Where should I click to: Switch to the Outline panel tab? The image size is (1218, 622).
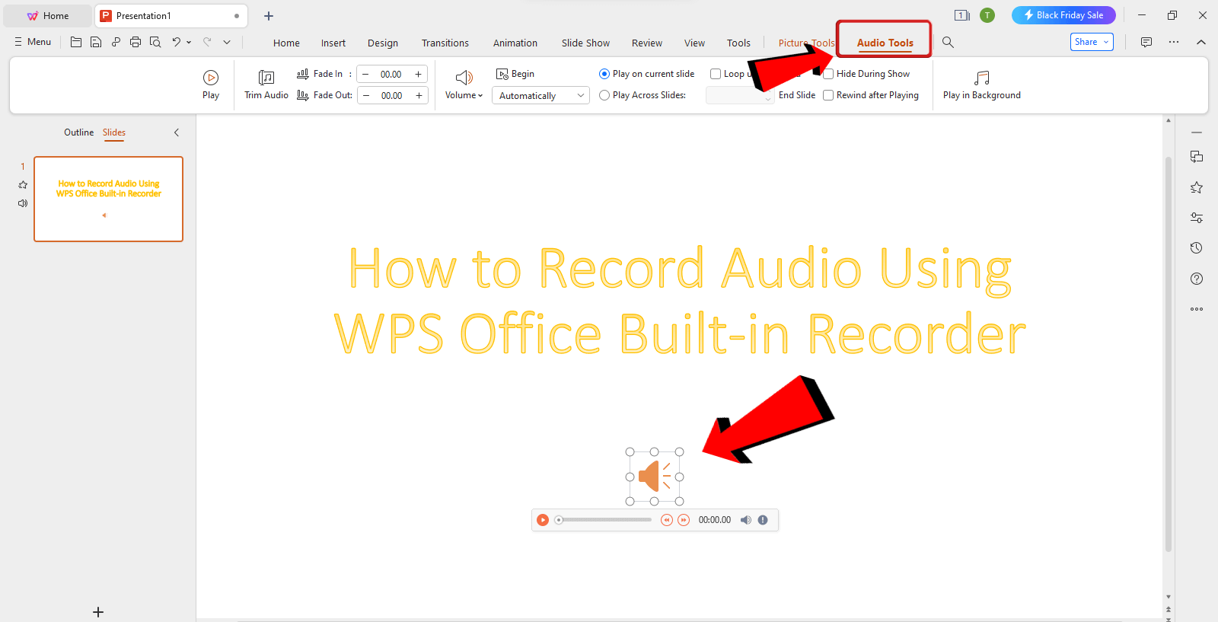[x=78, y=132]
